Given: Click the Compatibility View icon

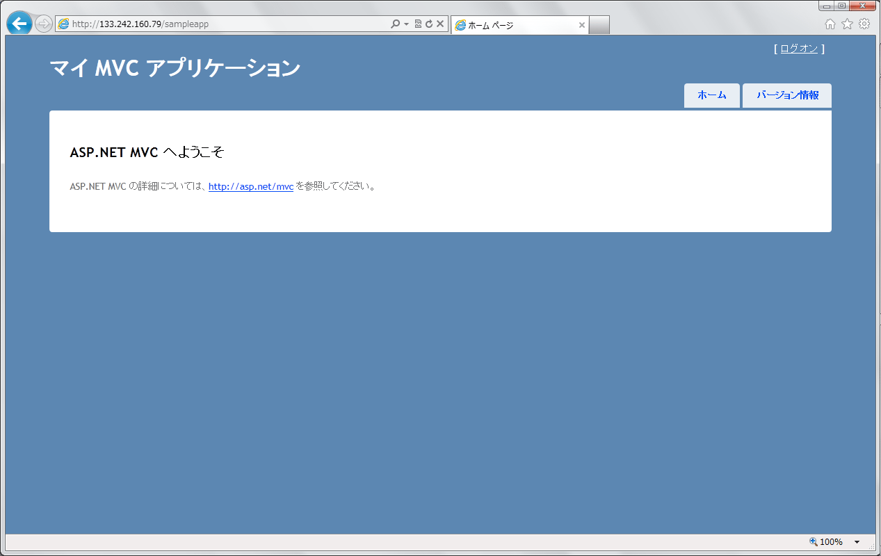Looking at the screenshot, I should (418, 23).
